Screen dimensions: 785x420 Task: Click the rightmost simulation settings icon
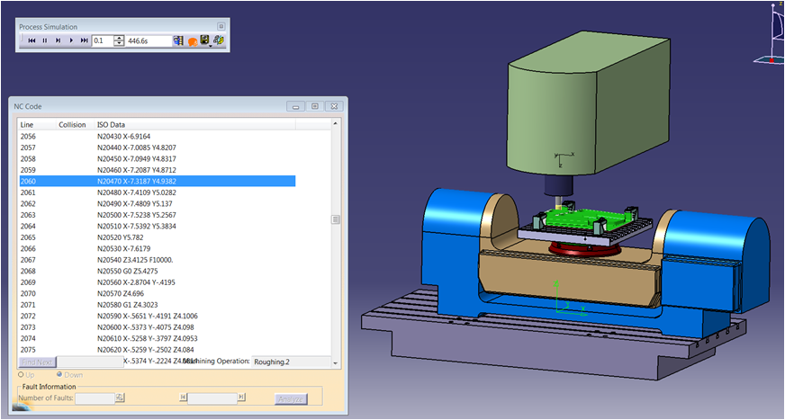(219, 40)
